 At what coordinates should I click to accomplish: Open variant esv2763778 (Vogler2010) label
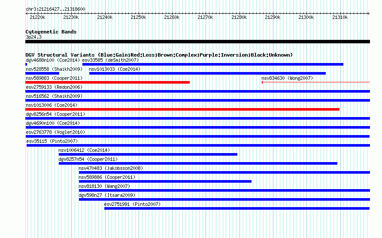point(55,132)
